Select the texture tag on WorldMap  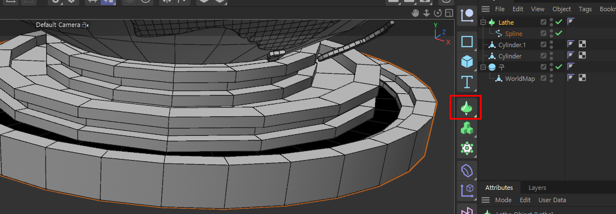(582, 78)
